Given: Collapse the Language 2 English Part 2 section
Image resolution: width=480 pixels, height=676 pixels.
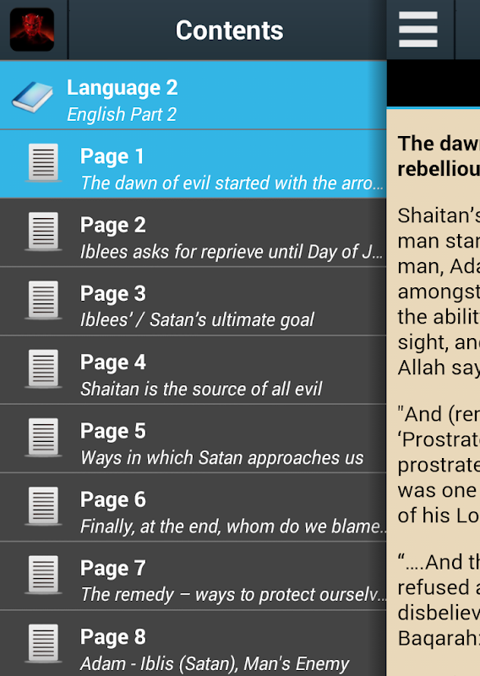Looking at the screenshot, I should (x=194, y=95).
